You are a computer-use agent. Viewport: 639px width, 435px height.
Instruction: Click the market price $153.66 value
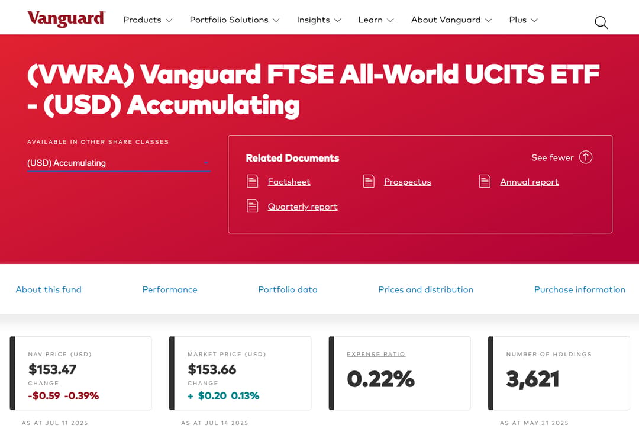tap(212, 369)
